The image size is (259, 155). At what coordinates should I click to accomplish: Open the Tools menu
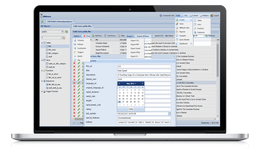click(178, 16)
